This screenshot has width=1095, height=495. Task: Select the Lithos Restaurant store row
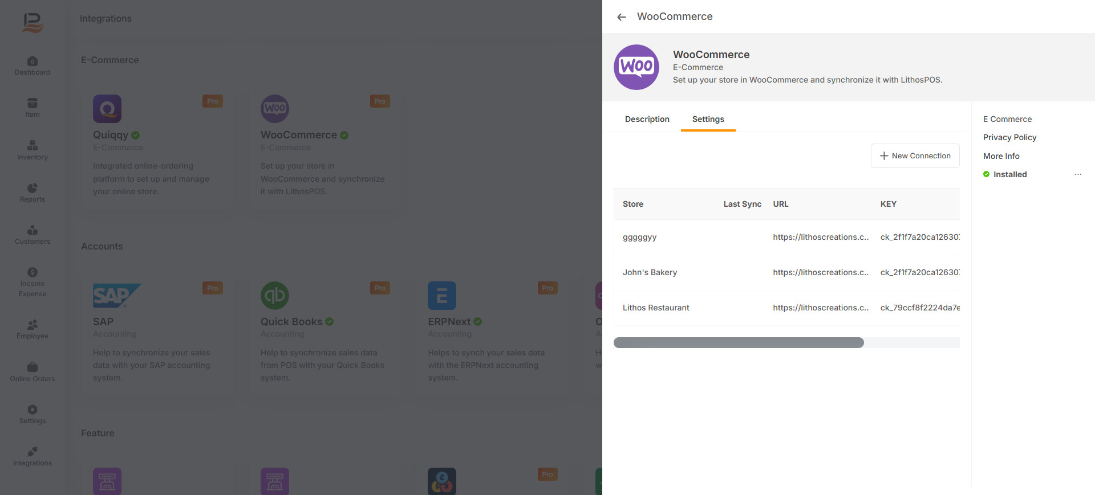tap(786, 308)
